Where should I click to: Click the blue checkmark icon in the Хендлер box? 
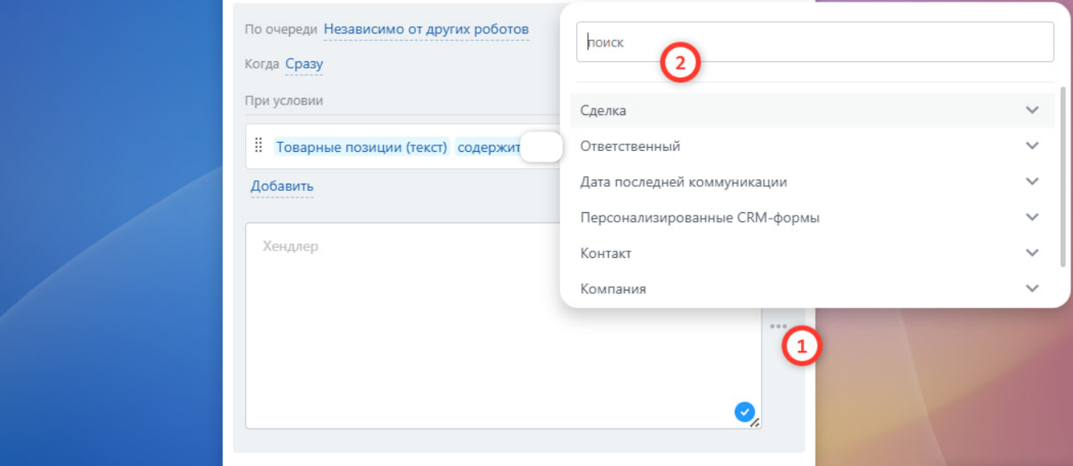(x=744, y=412)
